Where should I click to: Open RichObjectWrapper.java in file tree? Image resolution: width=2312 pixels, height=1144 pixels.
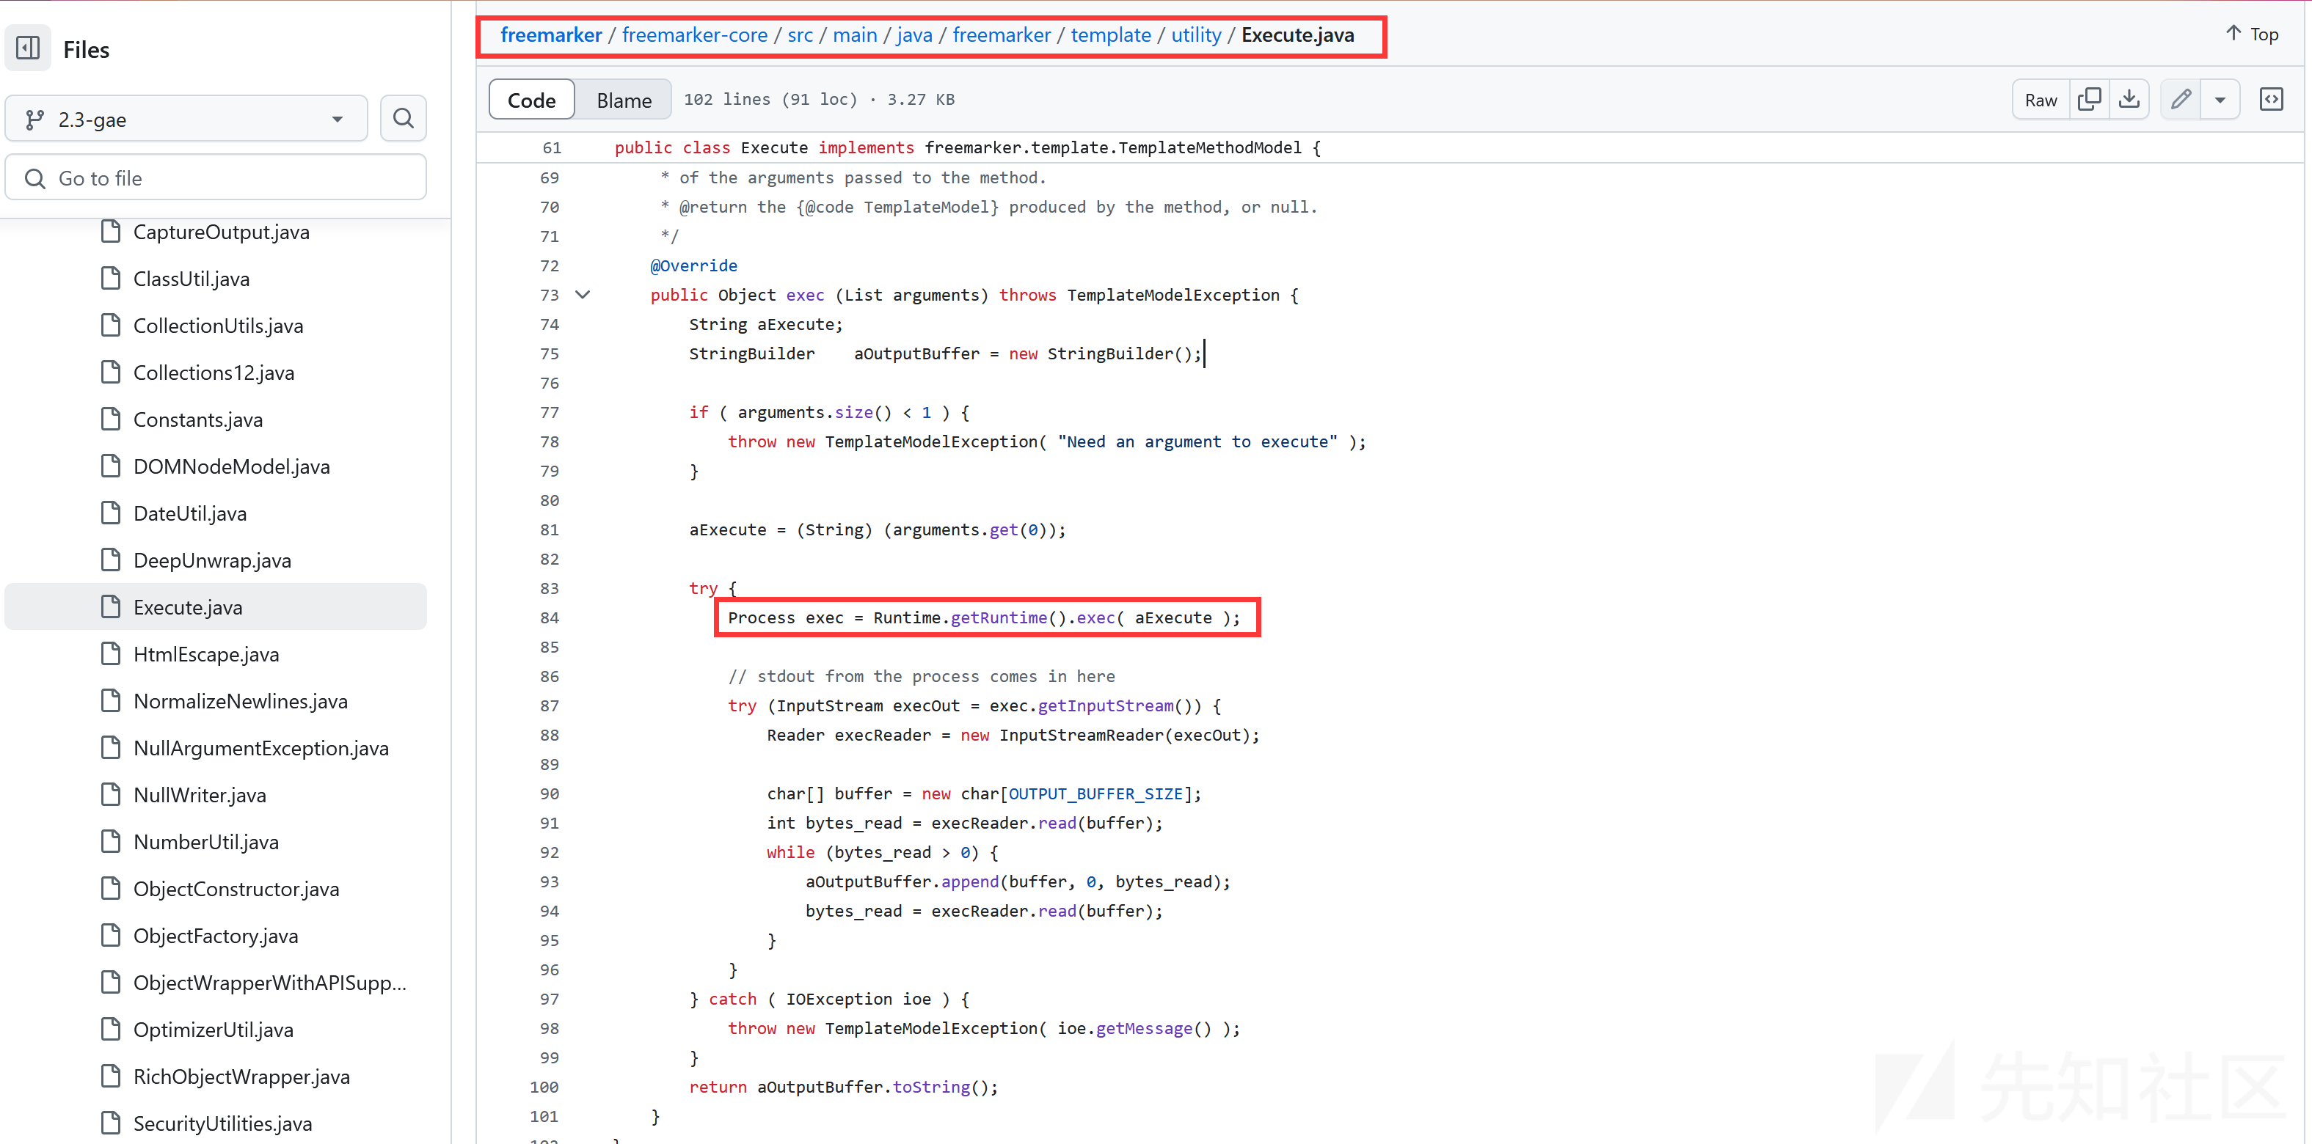241,1076
